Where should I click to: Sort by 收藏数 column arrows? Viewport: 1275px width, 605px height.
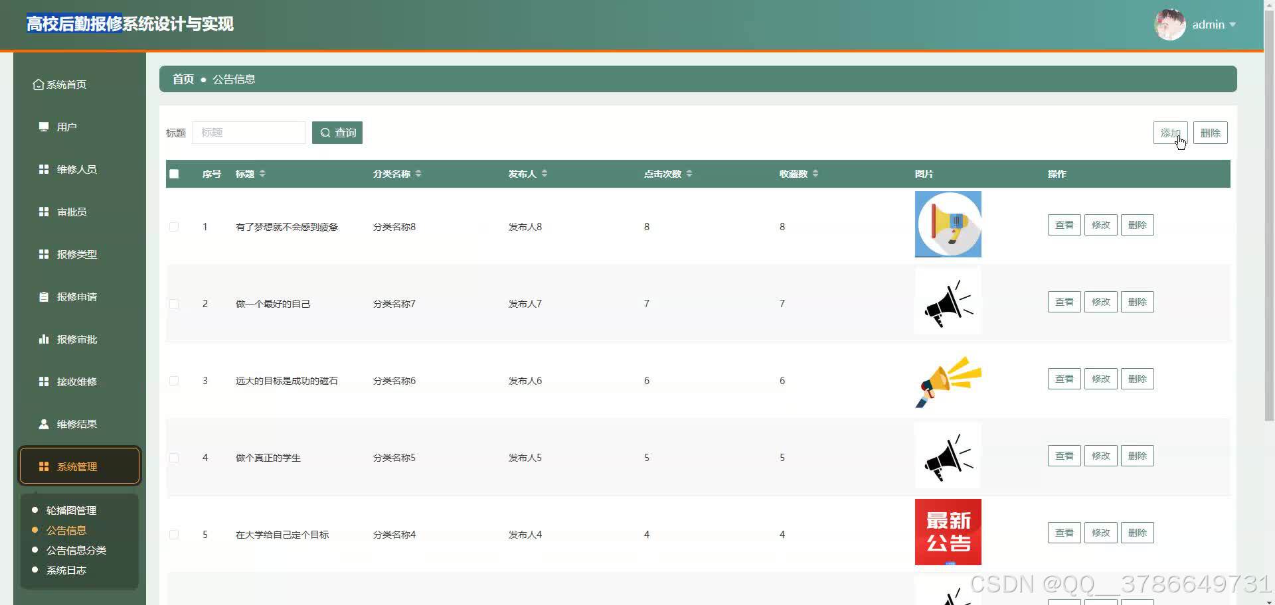[815, 173]
